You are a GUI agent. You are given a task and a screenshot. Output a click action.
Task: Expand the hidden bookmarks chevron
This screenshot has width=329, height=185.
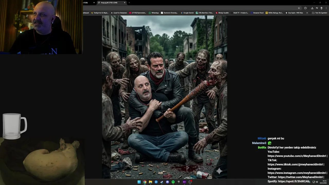pos(307,13)
